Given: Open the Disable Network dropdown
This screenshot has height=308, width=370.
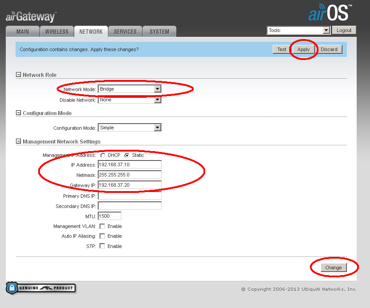Looking at the screenshot, I should [x=130, y=100].
